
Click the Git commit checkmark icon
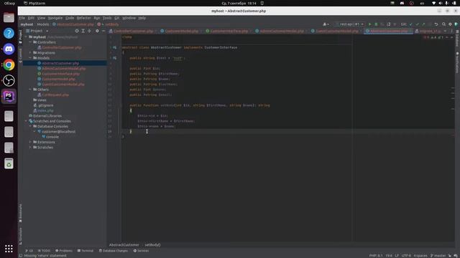coord(417,24)
